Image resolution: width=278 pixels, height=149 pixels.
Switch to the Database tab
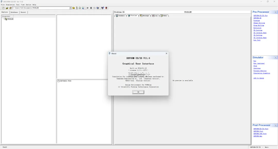click(x=14, y=12)
